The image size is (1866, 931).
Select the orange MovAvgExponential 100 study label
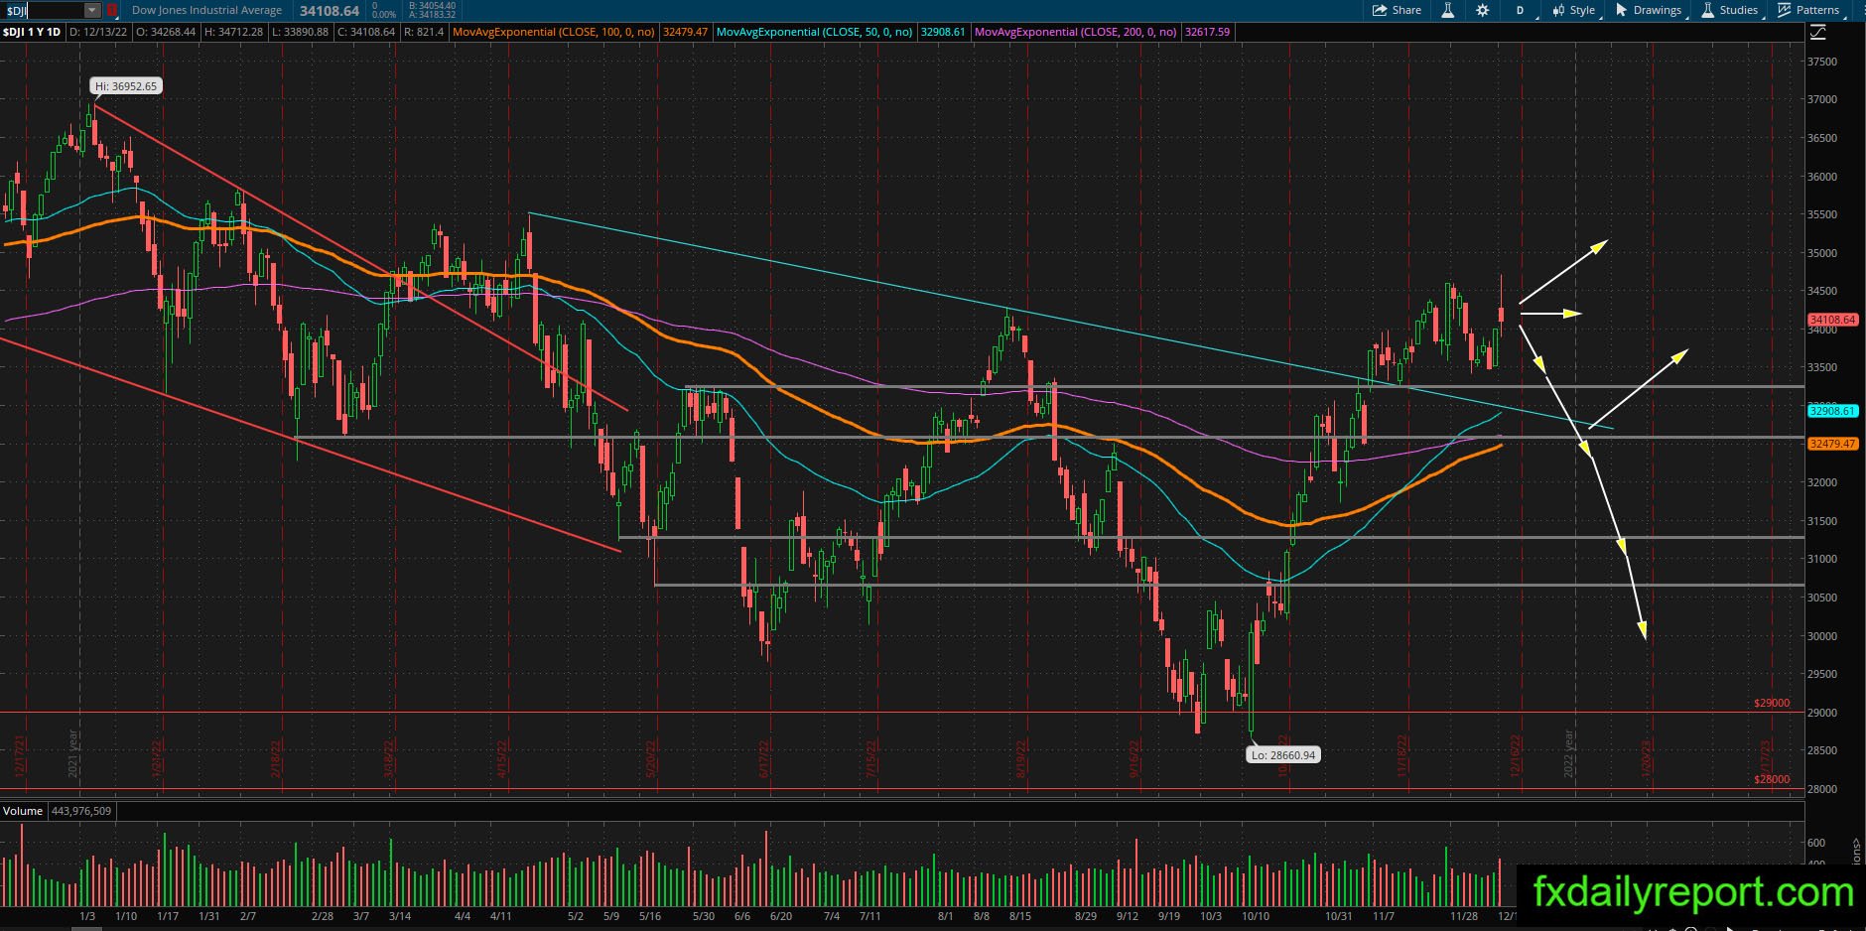click(554, 32)
